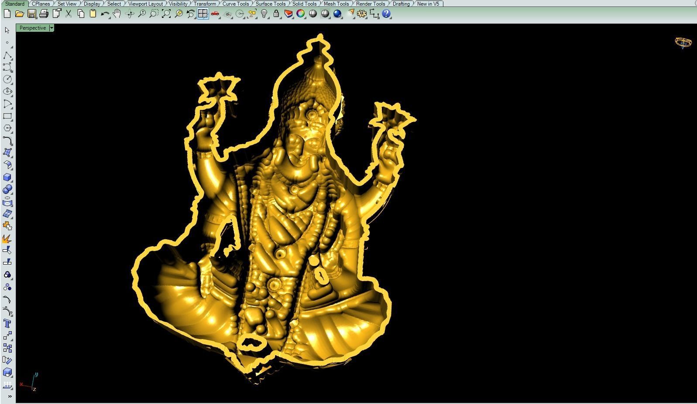Open the Transform toolbar tab
Image resolution: width=697 pixels, height=404 pixels.
[x=205, y=3]
